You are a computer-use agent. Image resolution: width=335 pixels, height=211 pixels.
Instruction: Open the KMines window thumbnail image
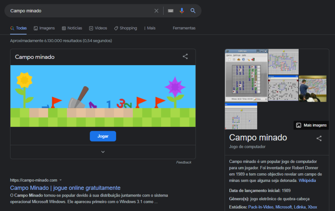(246, 75)
